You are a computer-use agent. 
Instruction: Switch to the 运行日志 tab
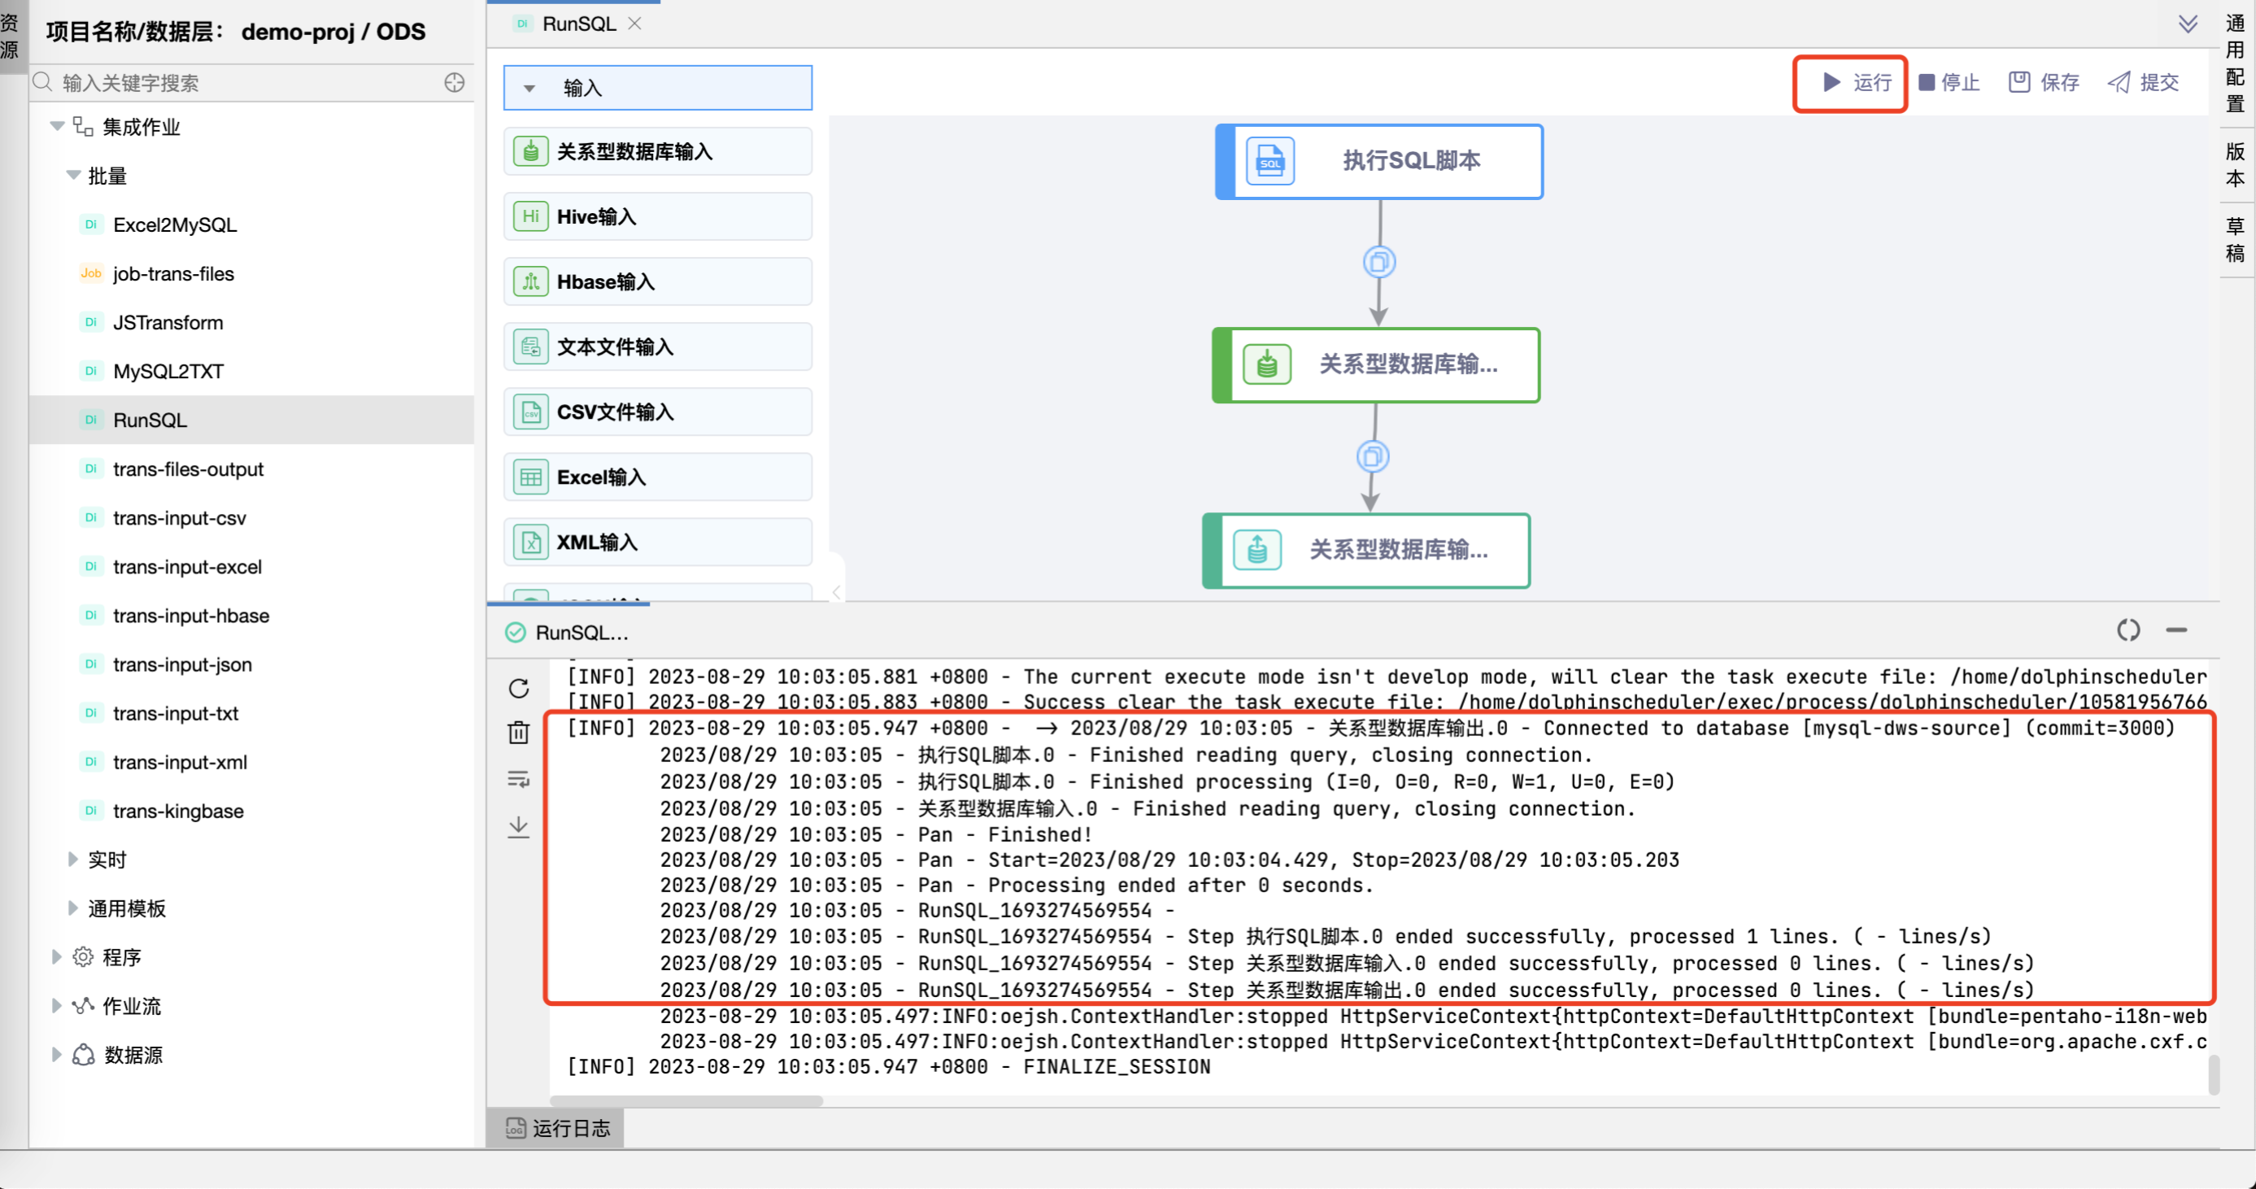pos(555,1129)
